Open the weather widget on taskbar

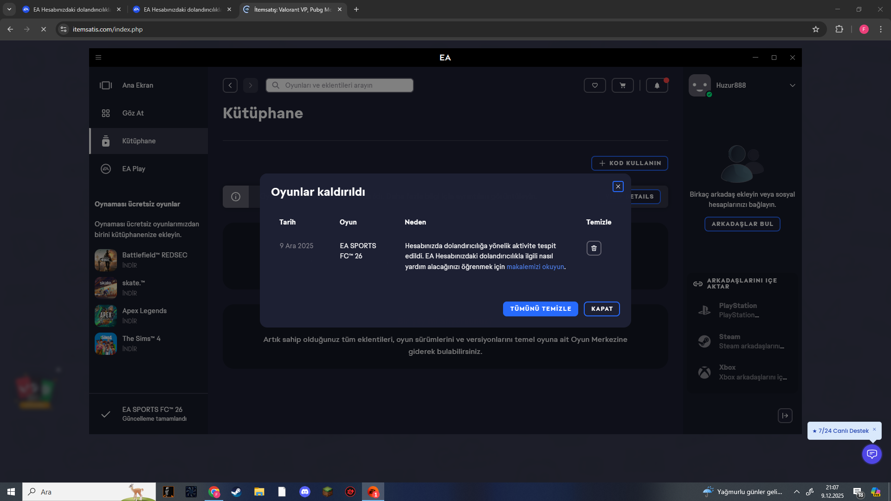click(742, 492)
